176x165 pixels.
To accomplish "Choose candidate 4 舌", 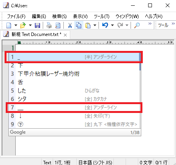I will (74, 82).
